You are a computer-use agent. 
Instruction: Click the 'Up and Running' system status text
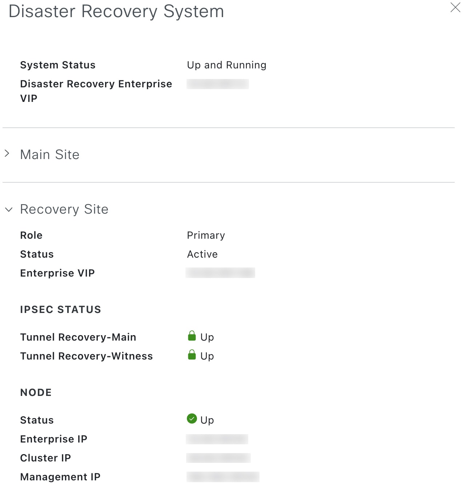tap(226, 65)
